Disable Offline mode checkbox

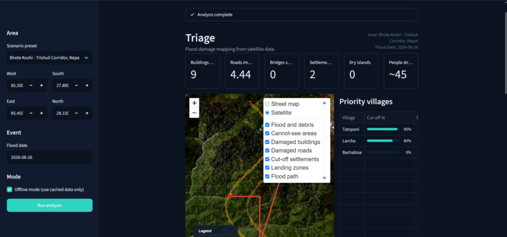click(9, 189)
